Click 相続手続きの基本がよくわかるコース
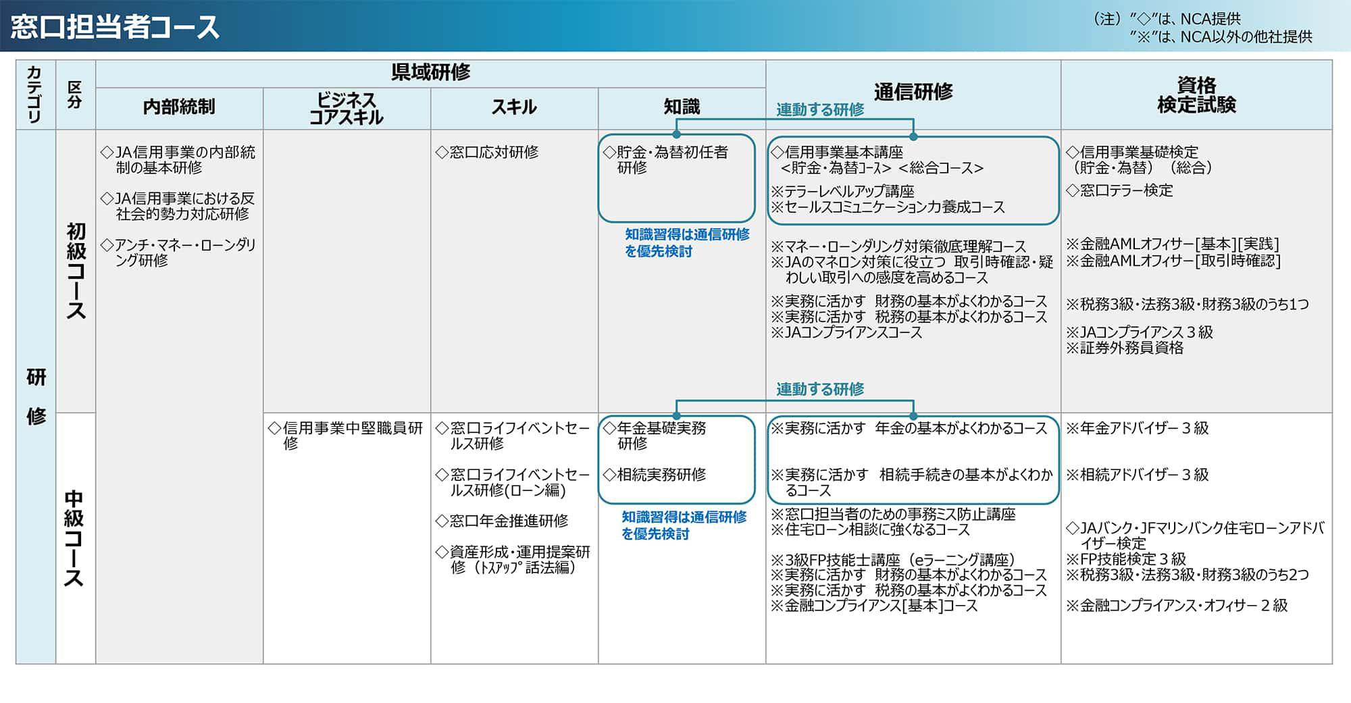 tap(912, 482)
